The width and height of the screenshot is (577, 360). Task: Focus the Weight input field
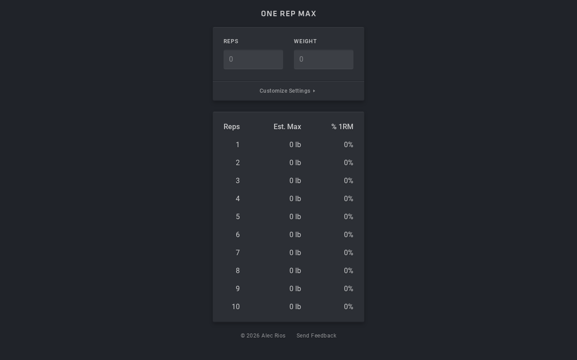[323, 59]
